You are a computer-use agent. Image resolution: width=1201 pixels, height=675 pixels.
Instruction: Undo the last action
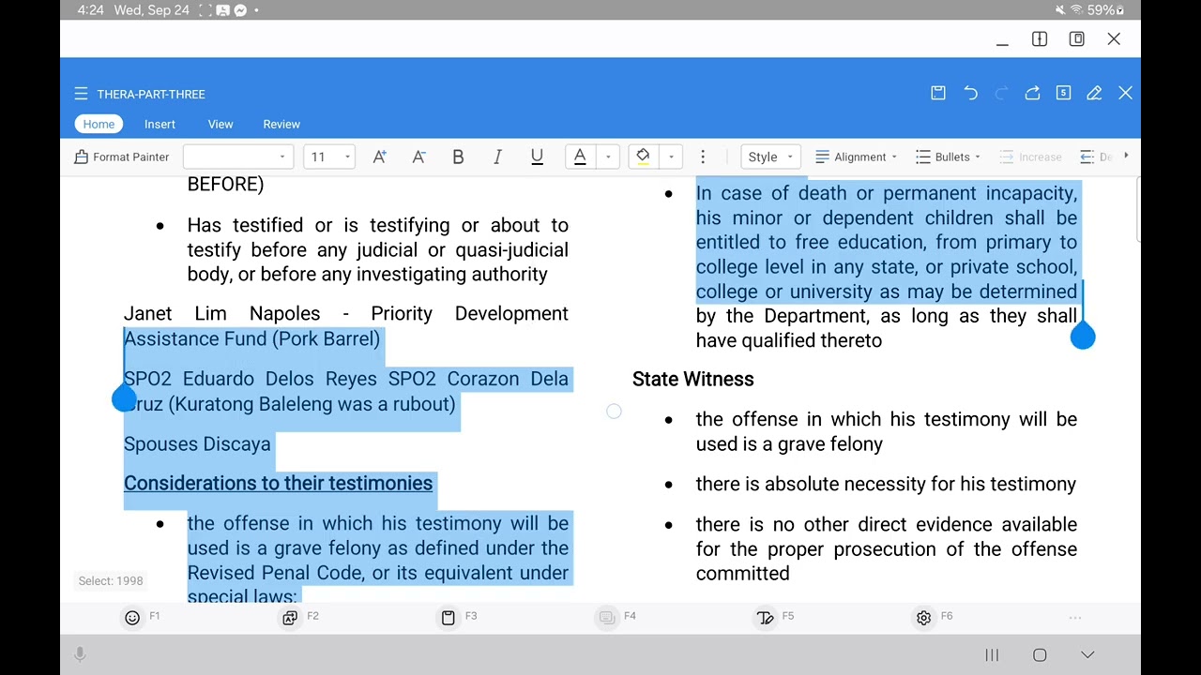[x=970, y=93]
